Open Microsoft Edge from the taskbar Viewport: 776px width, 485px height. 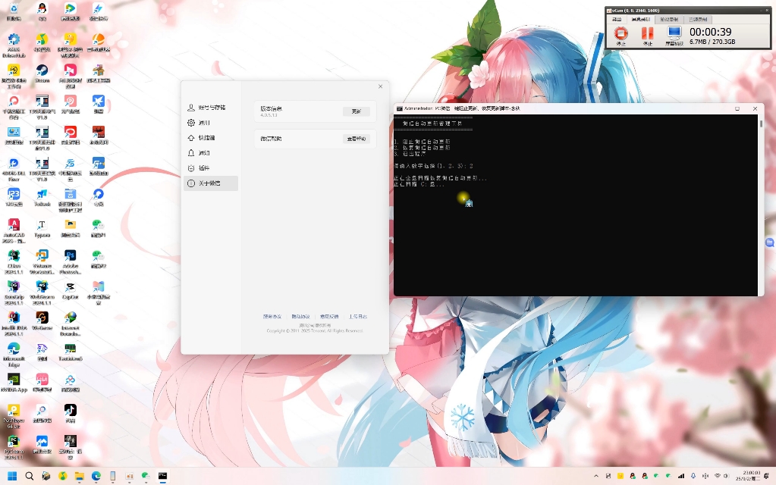pos(96,476)
